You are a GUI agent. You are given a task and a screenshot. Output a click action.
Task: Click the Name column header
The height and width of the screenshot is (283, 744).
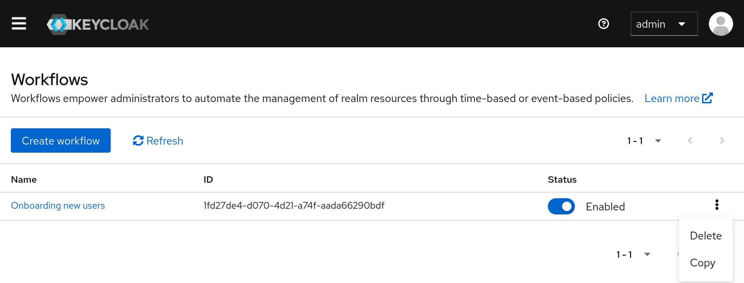click(23, 179)
